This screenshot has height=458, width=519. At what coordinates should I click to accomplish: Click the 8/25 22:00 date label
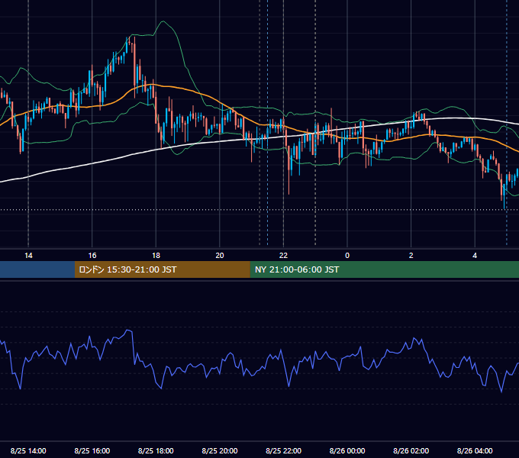pyautogui.click(x=283, y=450)
